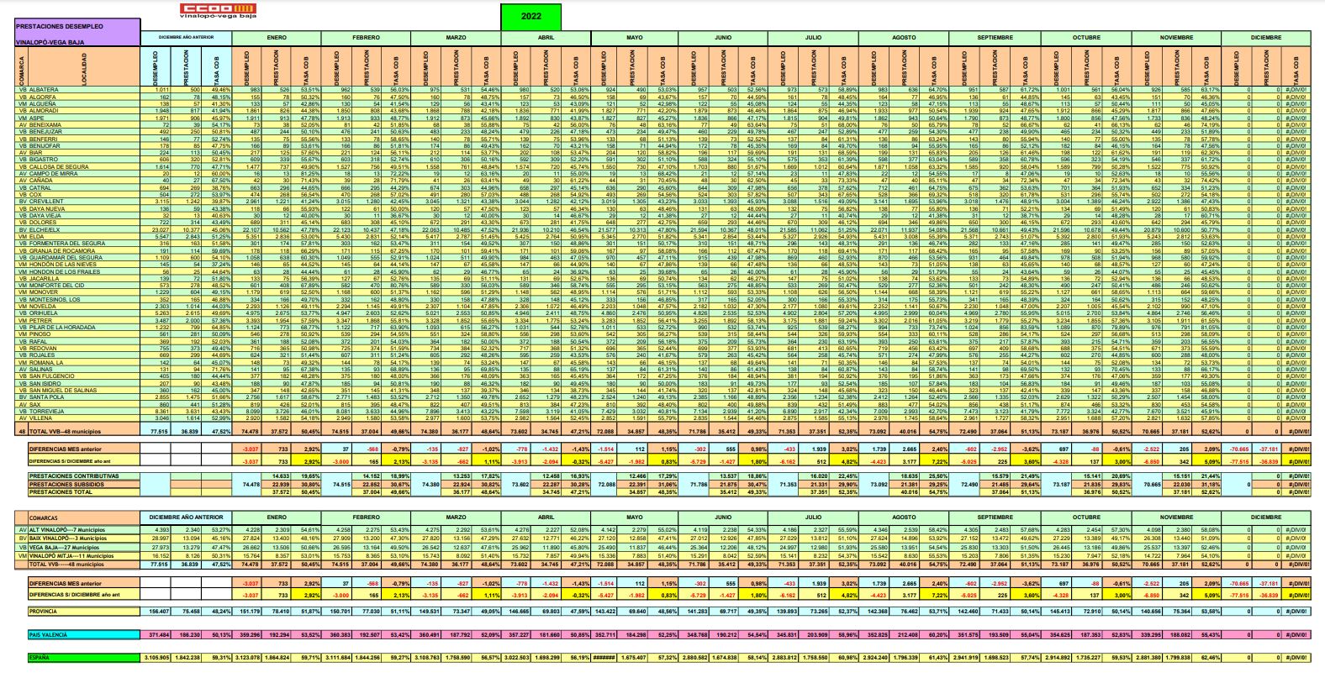Click ALT VINALOPÓ 7 Municipios row
This screenshot has width=1325, height=683.
(67, 530)
